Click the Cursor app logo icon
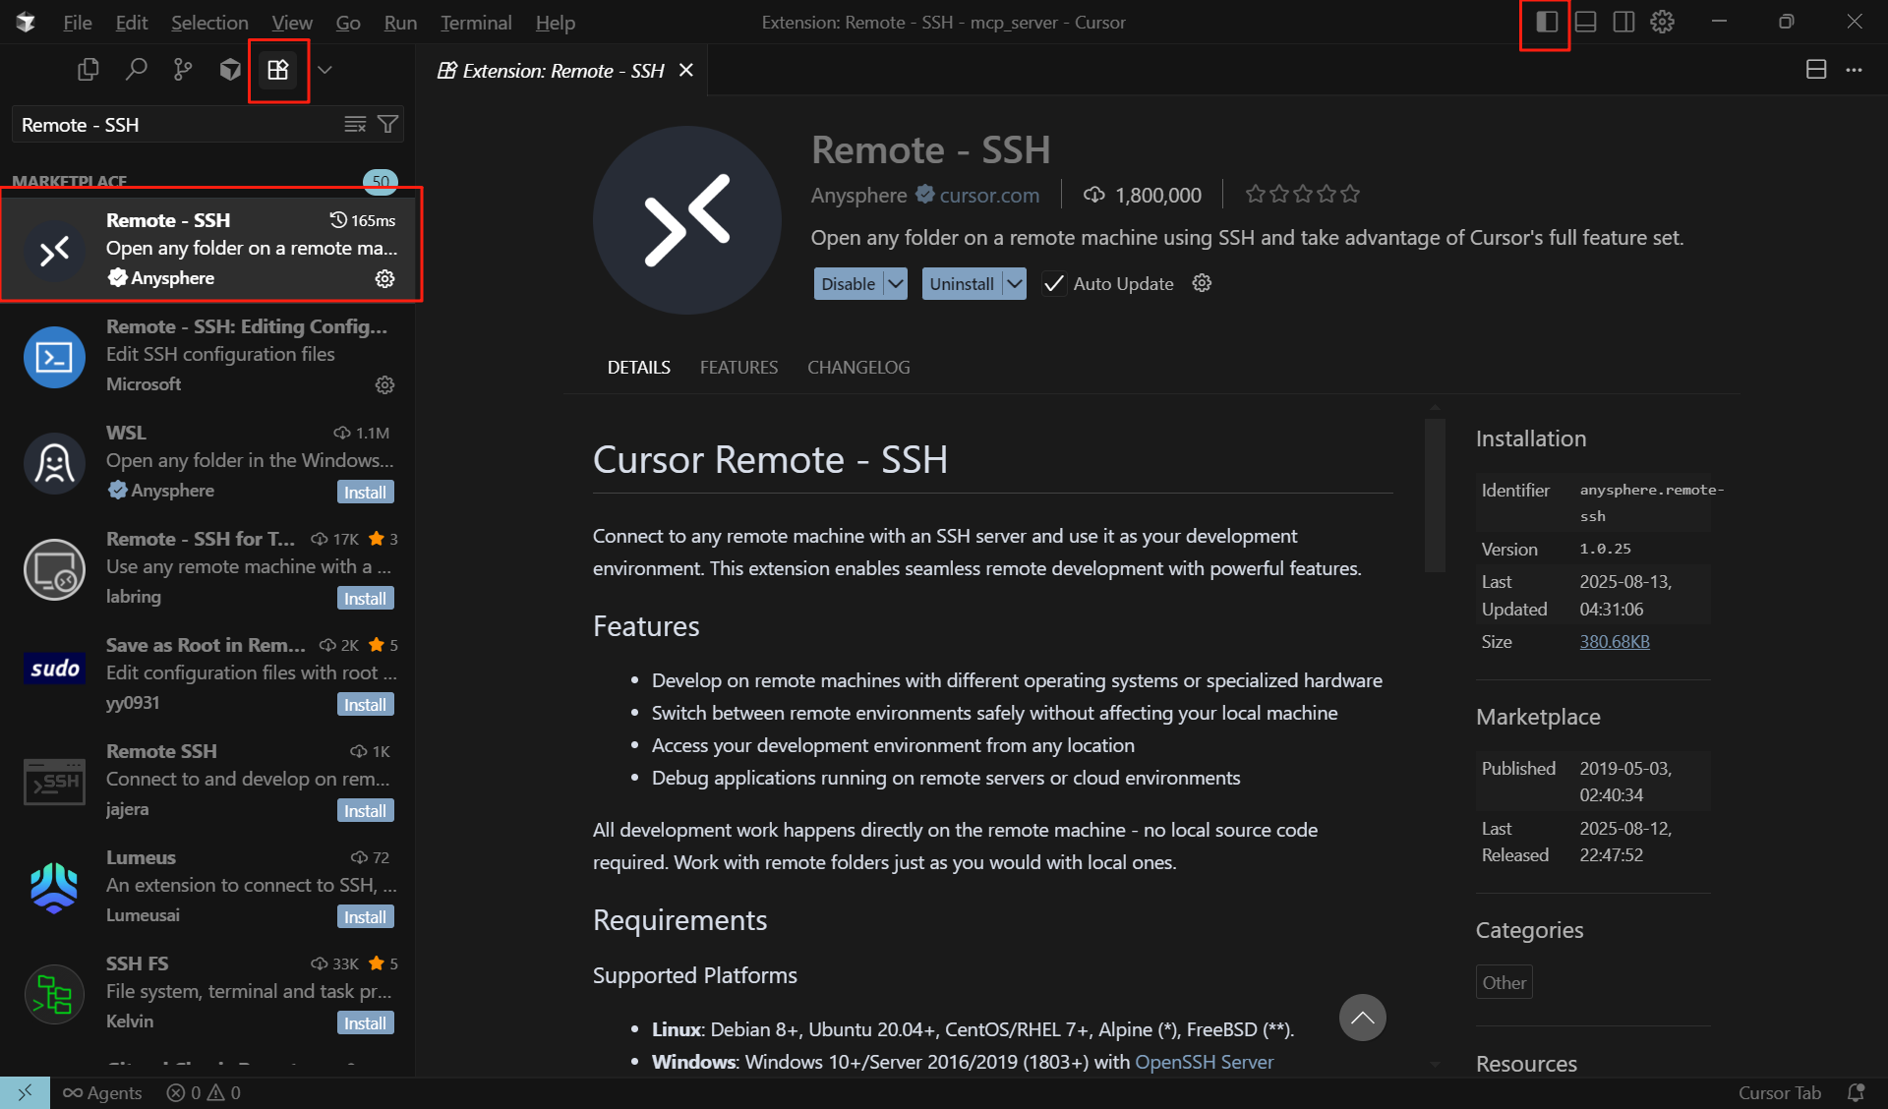Viewport: 1888px width, 1109px height. tap(26, 22)
